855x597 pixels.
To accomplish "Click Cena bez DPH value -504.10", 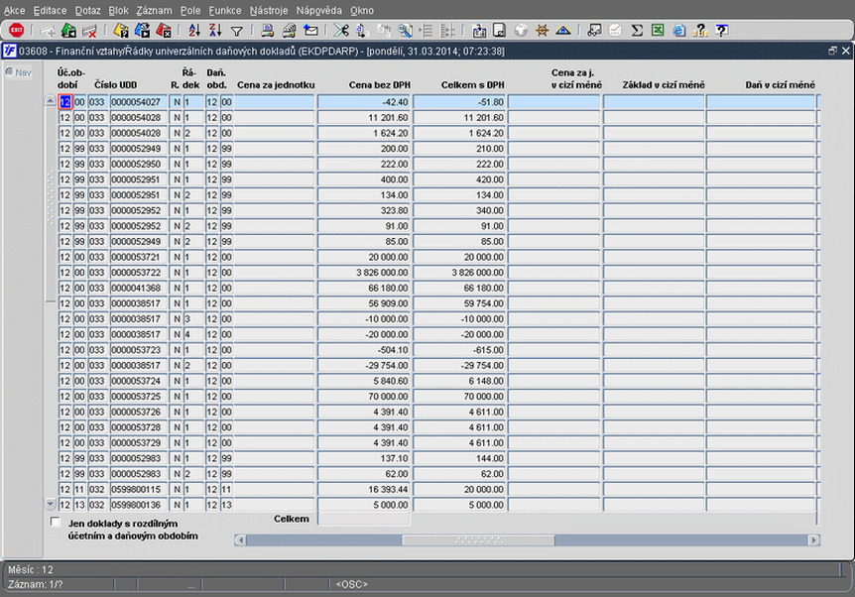I will pos(364,349).
